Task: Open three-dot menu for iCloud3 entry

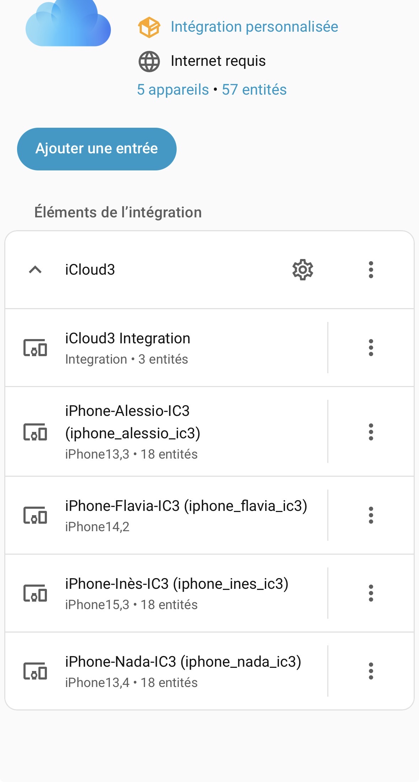Action: [371, 270]
